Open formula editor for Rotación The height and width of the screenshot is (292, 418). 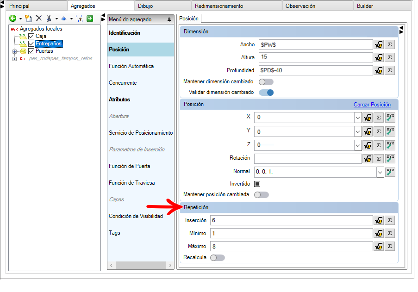click(368, 159)
